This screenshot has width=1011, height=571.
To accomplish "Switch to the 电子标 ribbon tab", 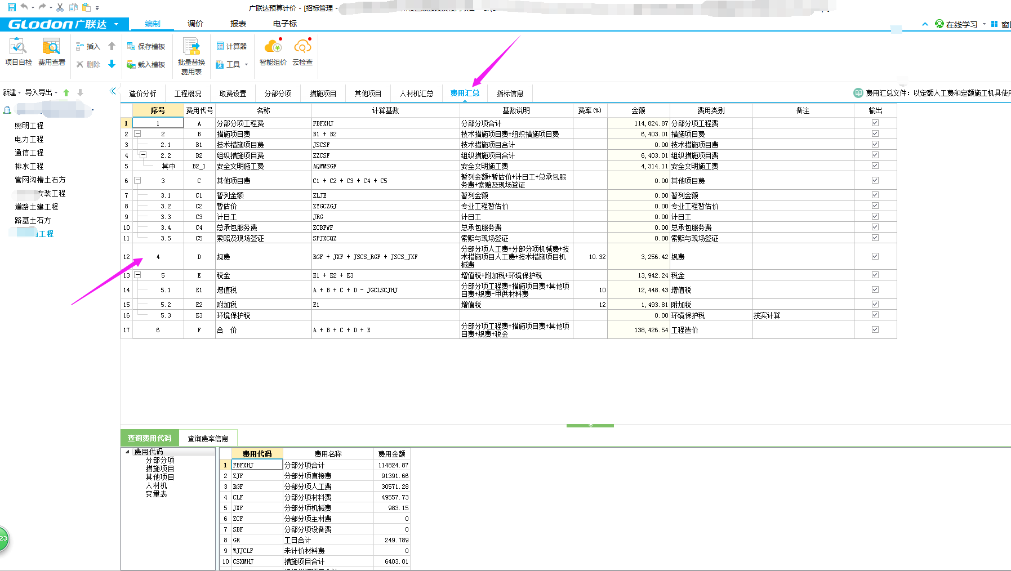I will tap(285, 24).
